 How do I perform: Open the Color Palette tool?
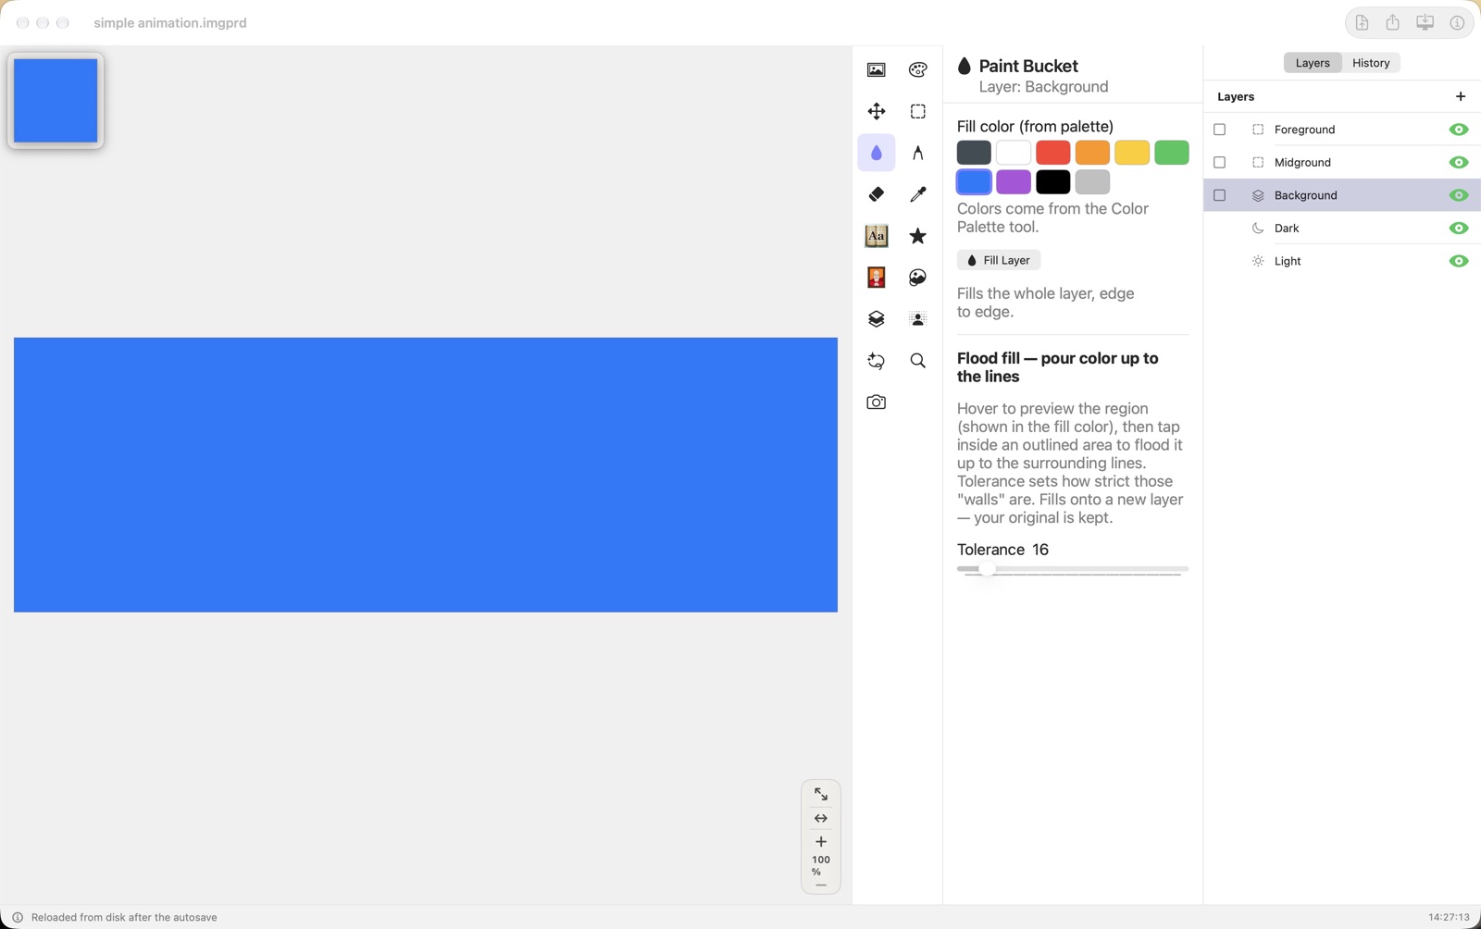917,70
